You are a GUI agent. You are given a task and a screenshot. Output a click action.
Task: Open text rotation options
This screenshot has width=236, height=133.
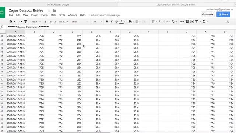[x=173, y=21]
